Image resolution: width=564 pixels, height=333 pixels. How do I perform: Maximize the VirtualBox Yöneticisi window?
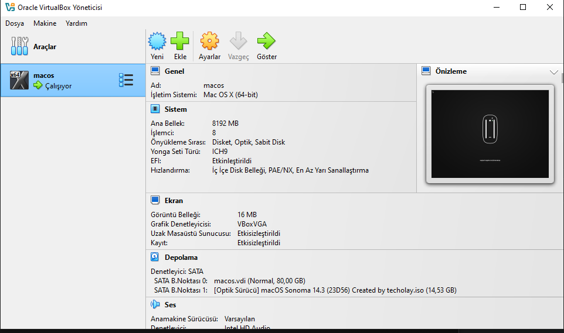[x=523, y=7]
